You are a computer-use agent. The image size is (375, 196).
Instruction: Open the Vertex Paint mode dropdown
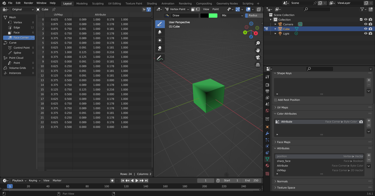177,9
